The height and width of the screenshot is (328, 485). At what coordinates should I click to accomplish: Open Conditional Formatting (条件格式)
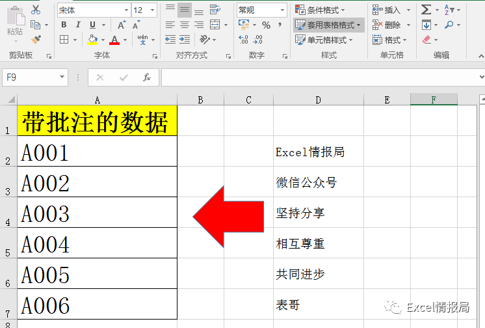320,10
